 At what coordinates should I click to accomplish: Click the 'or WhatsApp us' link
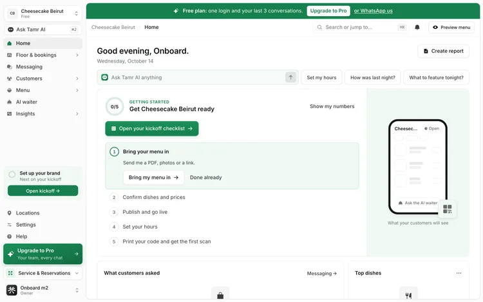tap(373, 11)
